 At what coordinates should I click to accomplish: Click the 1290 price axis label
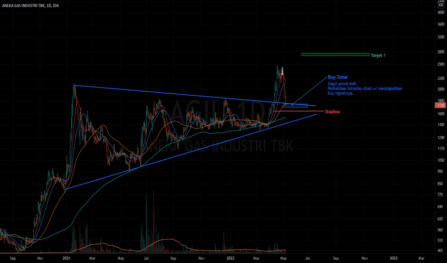tap(441, 138)
